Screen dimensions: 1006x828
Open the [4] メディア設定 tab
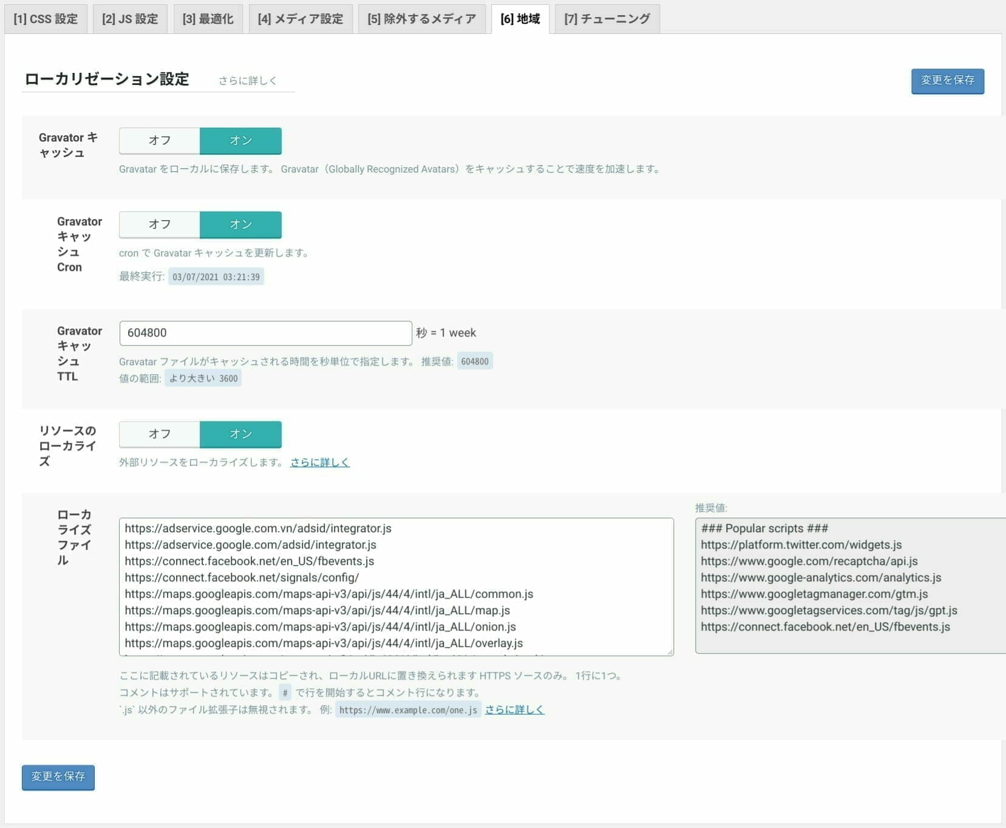[x=301, y=19]
